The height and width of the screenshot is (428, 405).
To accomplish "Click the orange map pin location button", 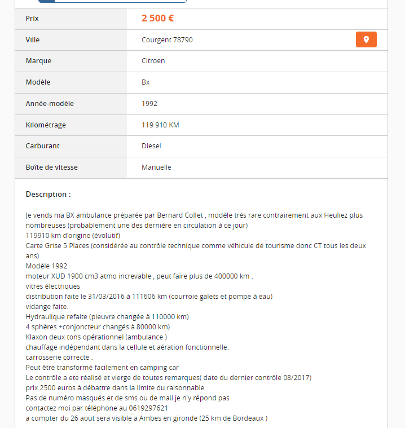I will tap(366, 39).
